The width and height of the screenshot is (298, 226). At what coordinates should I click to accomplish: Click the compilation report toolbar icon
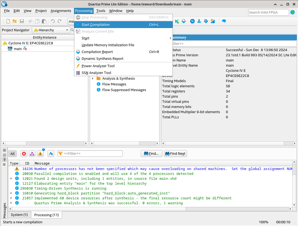pyautogui.click(x=184, y=21)
